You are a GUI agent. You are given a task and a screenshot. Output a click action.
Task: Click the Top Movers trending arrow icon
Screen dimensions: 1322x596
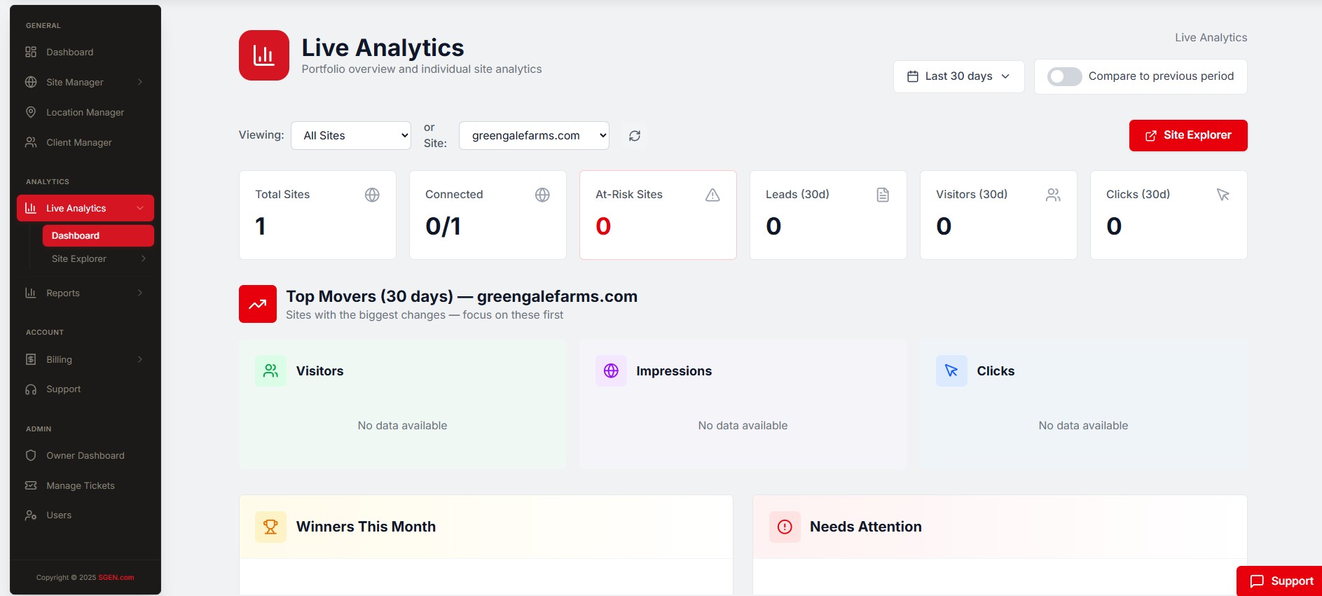click(x=258, y=304)
